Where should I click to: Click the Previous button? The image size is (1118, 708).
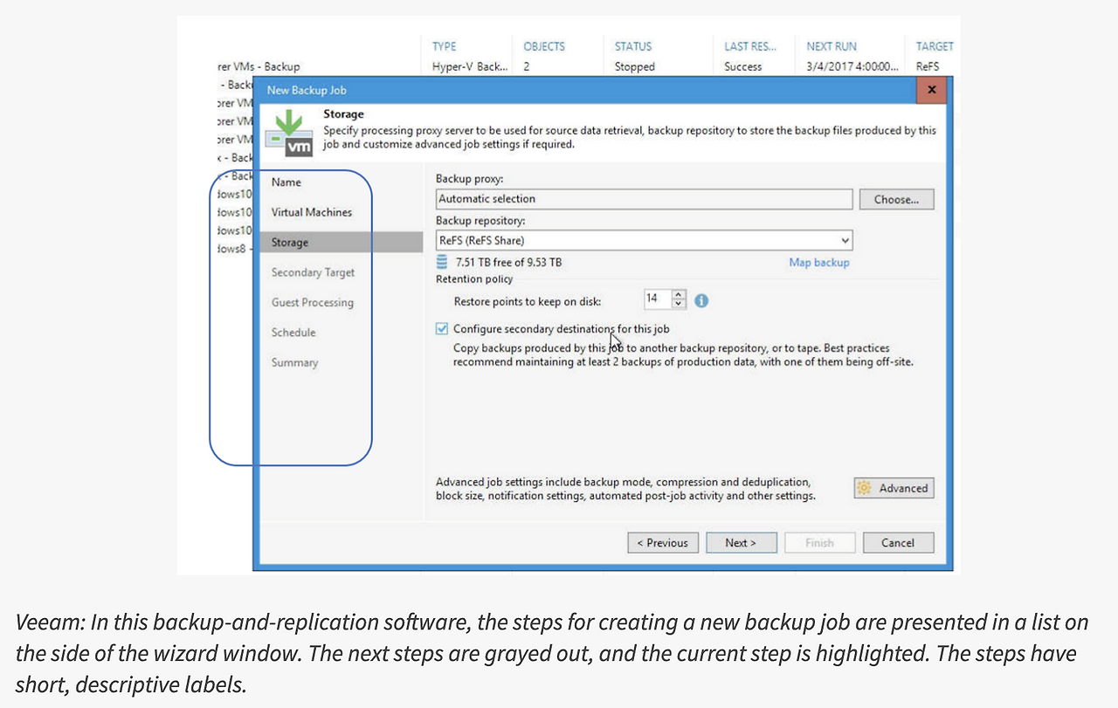click(x=663, y=543)
